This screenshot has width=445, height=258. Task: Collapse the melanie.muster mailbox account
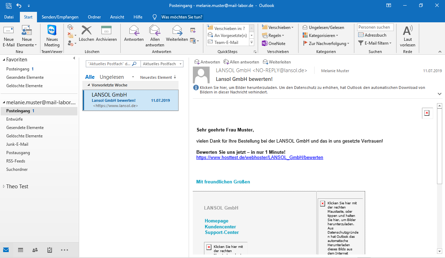pyautogui.click(x=3, y=103)
